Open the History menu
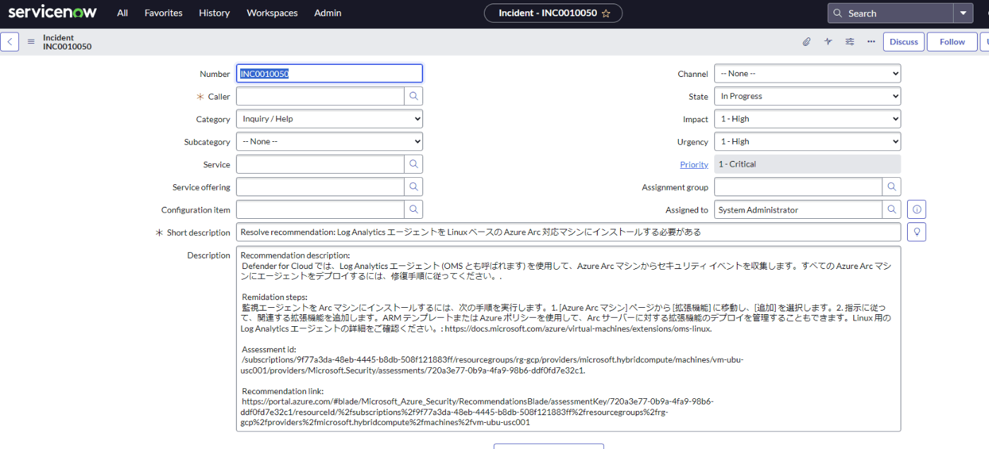This screenshot has width=989, height=449. [x=214, y=13]
